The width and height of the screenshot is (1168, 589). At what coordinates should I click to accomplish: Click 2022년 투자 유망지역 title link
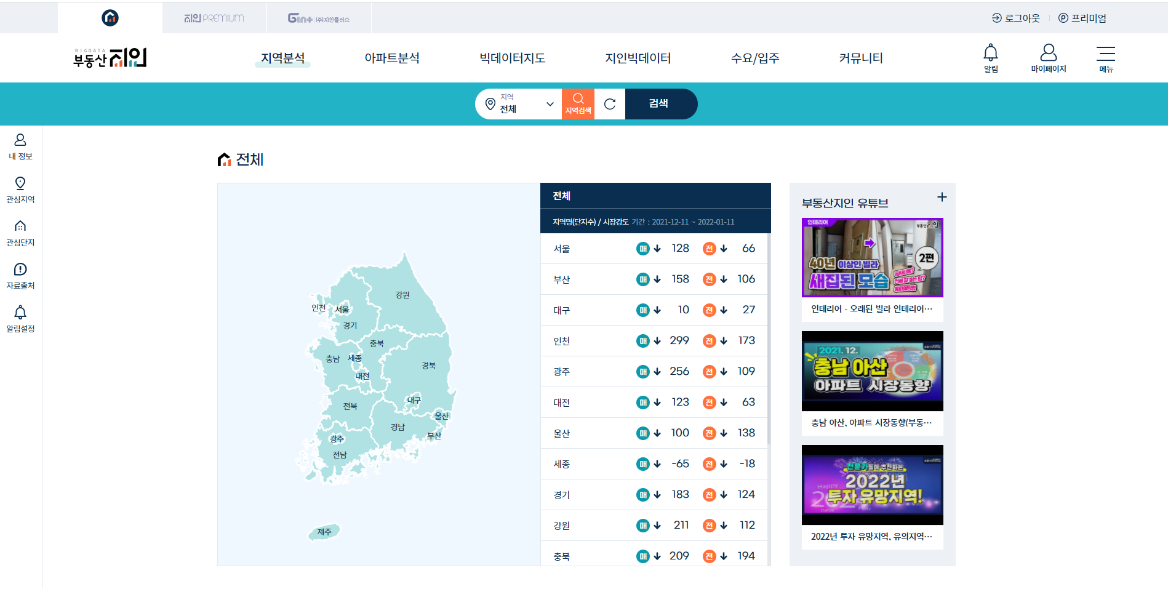coord(871,537)
